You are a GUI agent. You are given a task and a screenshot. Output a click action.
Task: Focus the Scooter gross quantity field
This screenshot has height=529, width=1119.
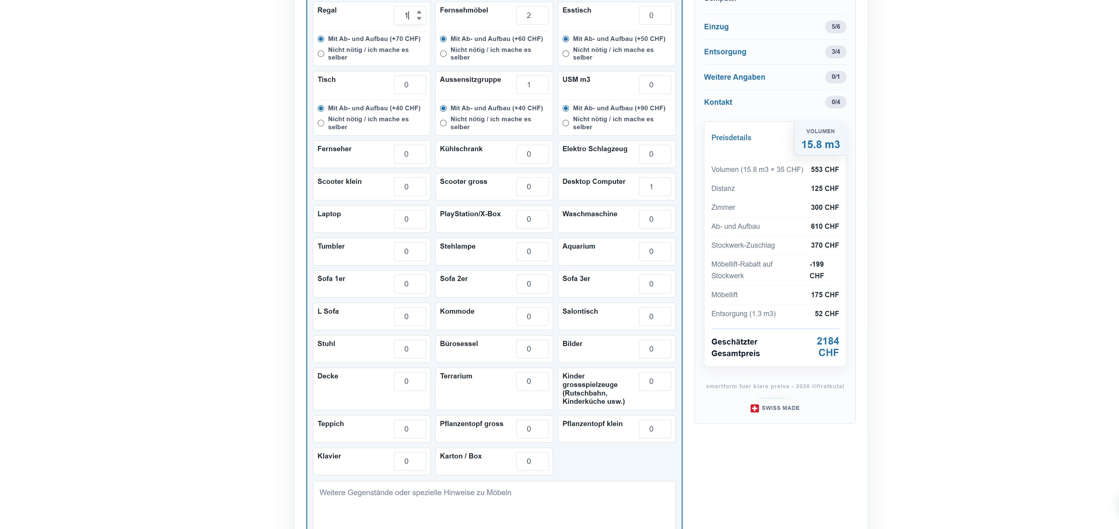point(532,187)
